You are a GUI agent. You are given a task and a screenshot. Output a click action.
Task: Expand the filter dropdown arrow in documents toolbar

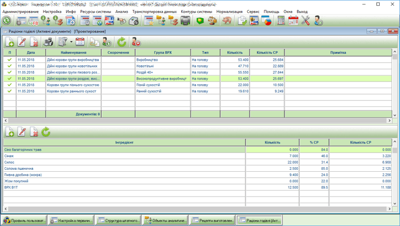pos(71,42)
